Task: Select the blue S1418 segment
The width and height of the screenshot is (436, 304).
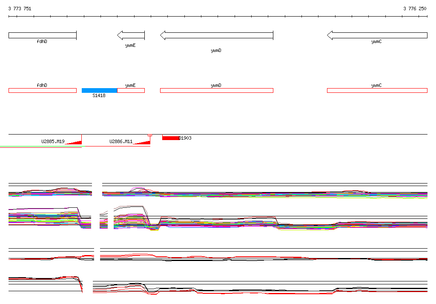Action: 100,90
